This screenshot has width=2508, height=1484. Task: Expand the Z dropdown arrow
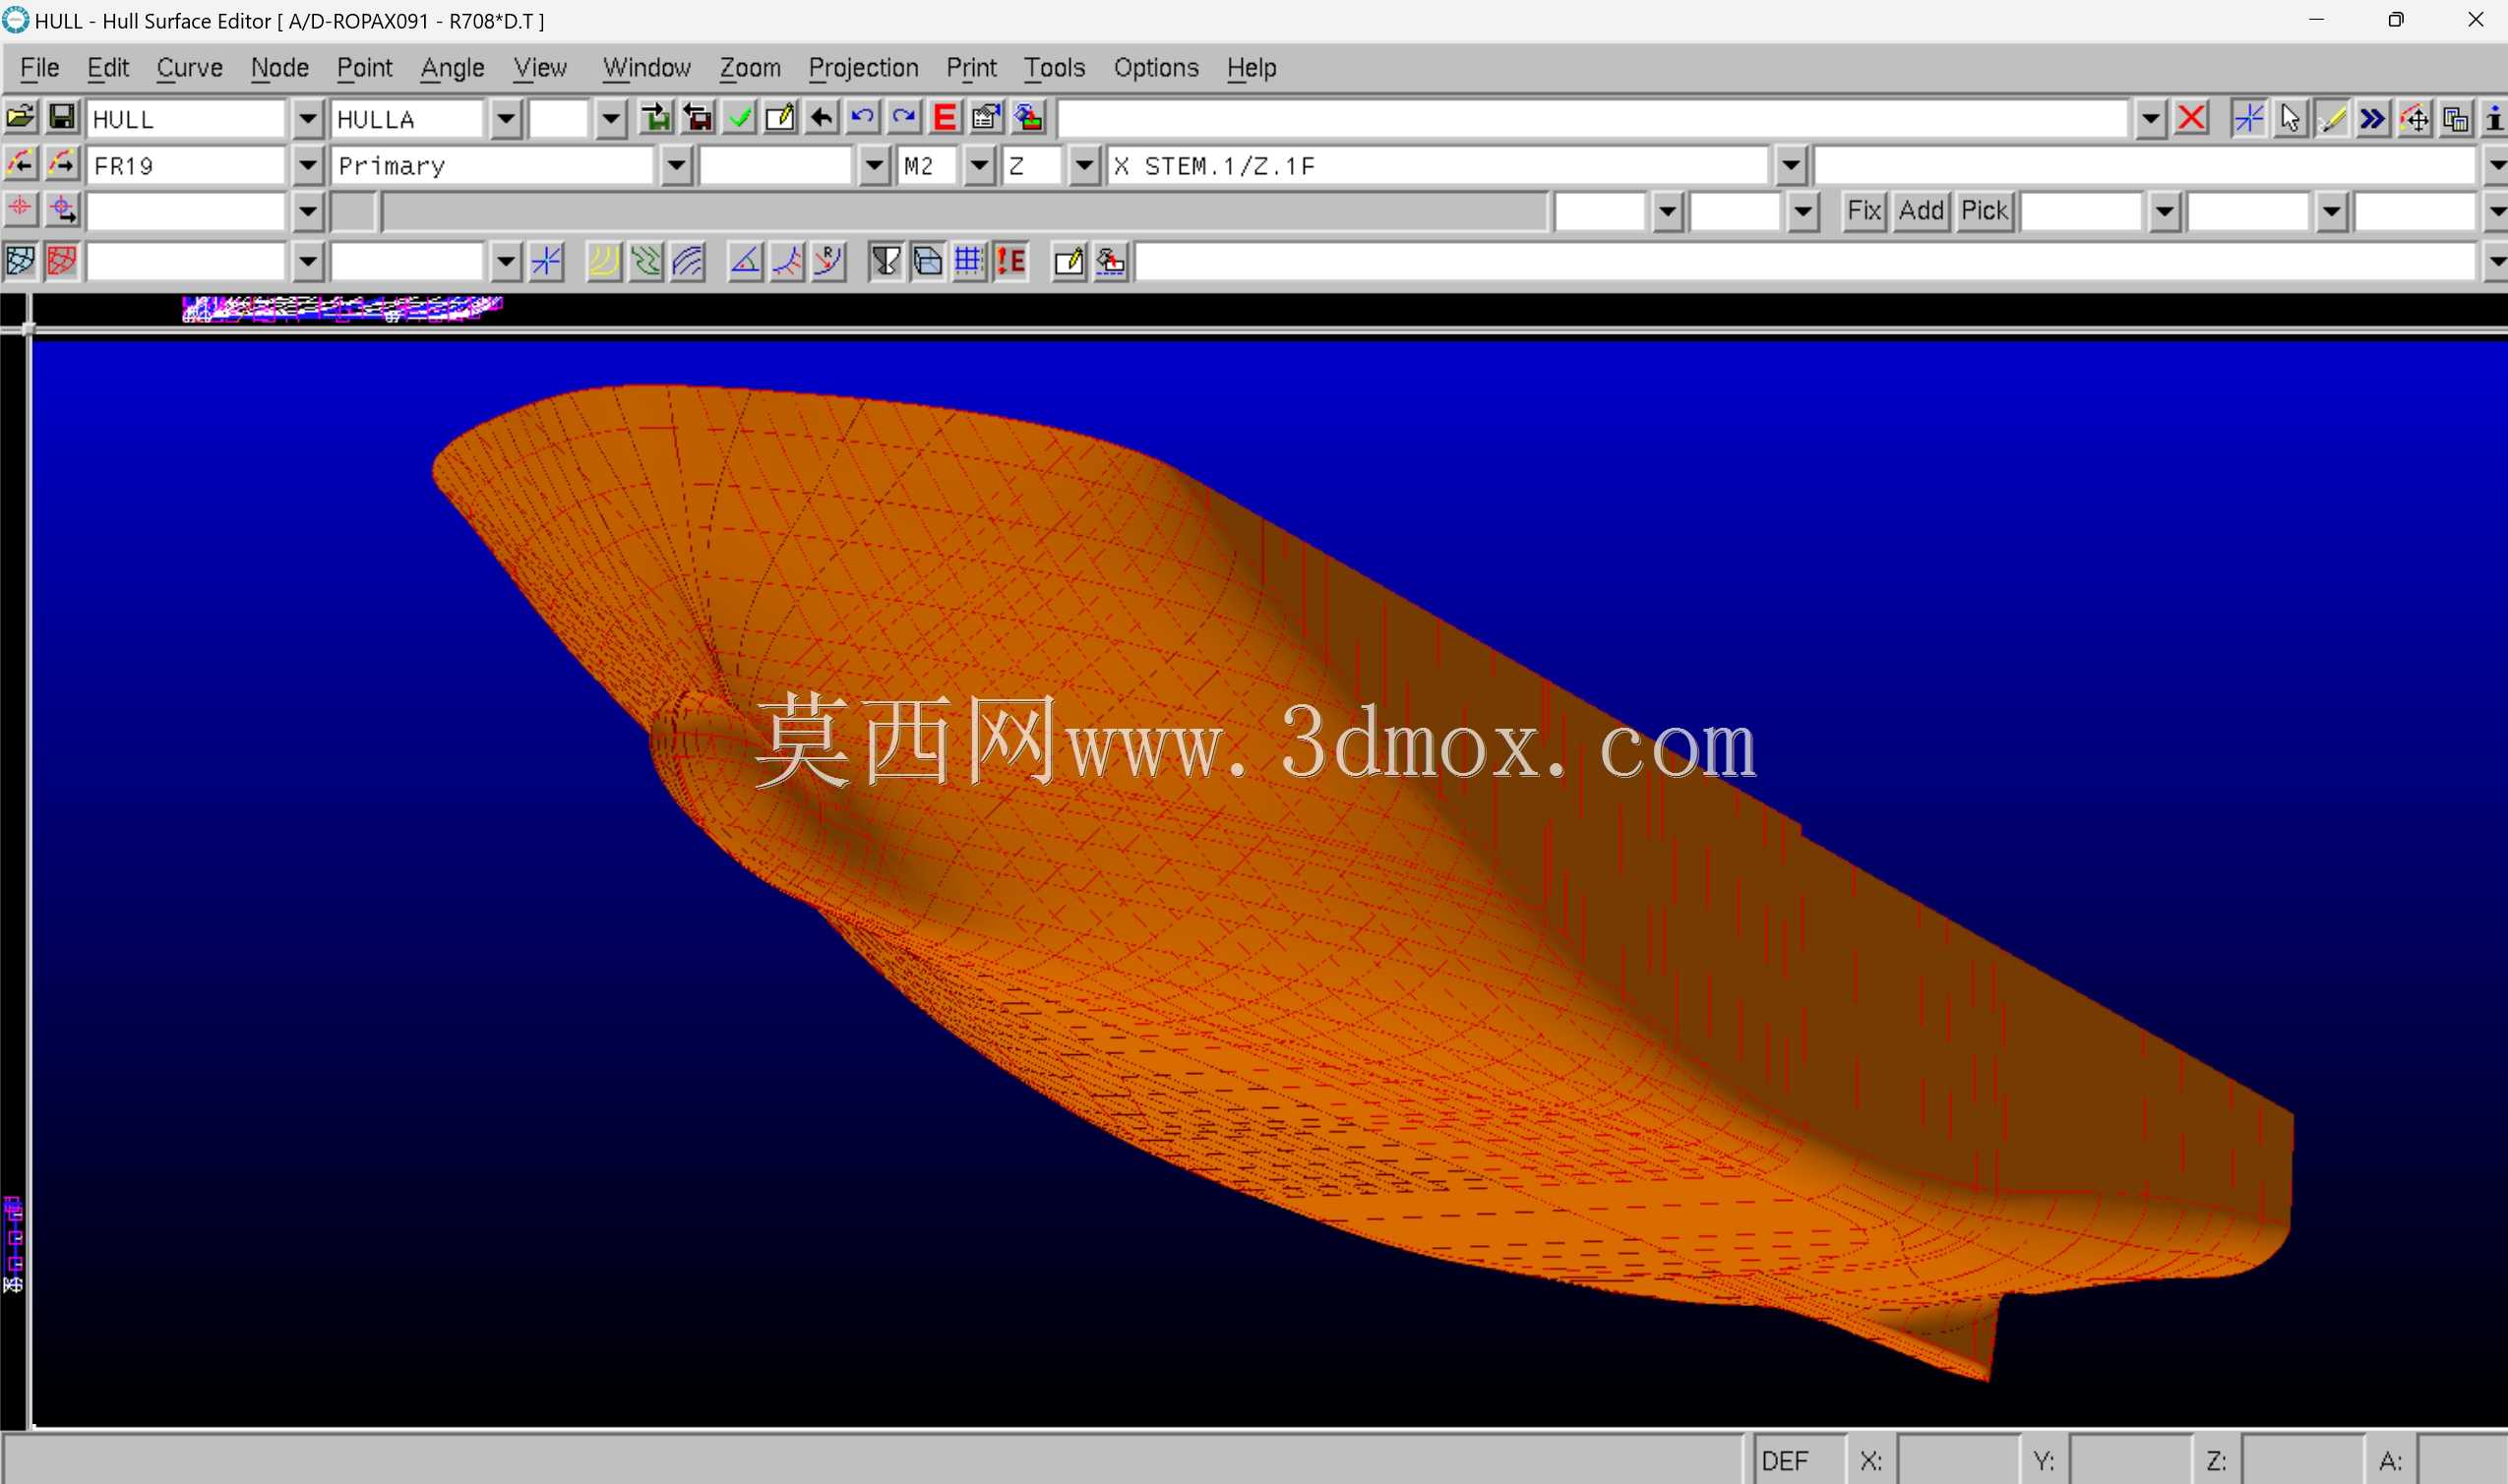point(1084,165)
